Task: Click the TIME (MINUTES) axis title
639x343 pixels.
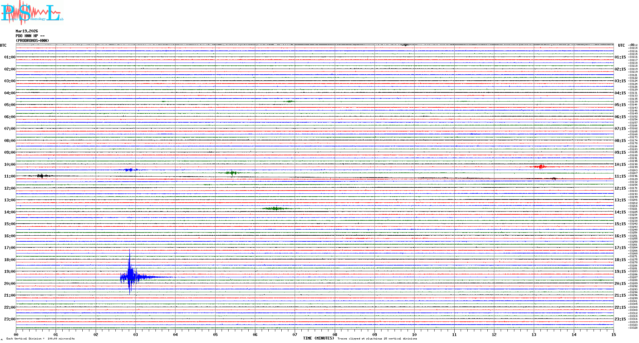Action: point(318,338)
